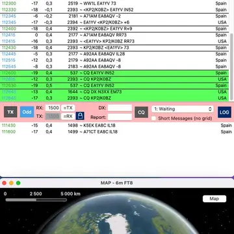234x234 pixels.
Task: Click the =RX button
Action: (68, 116)
